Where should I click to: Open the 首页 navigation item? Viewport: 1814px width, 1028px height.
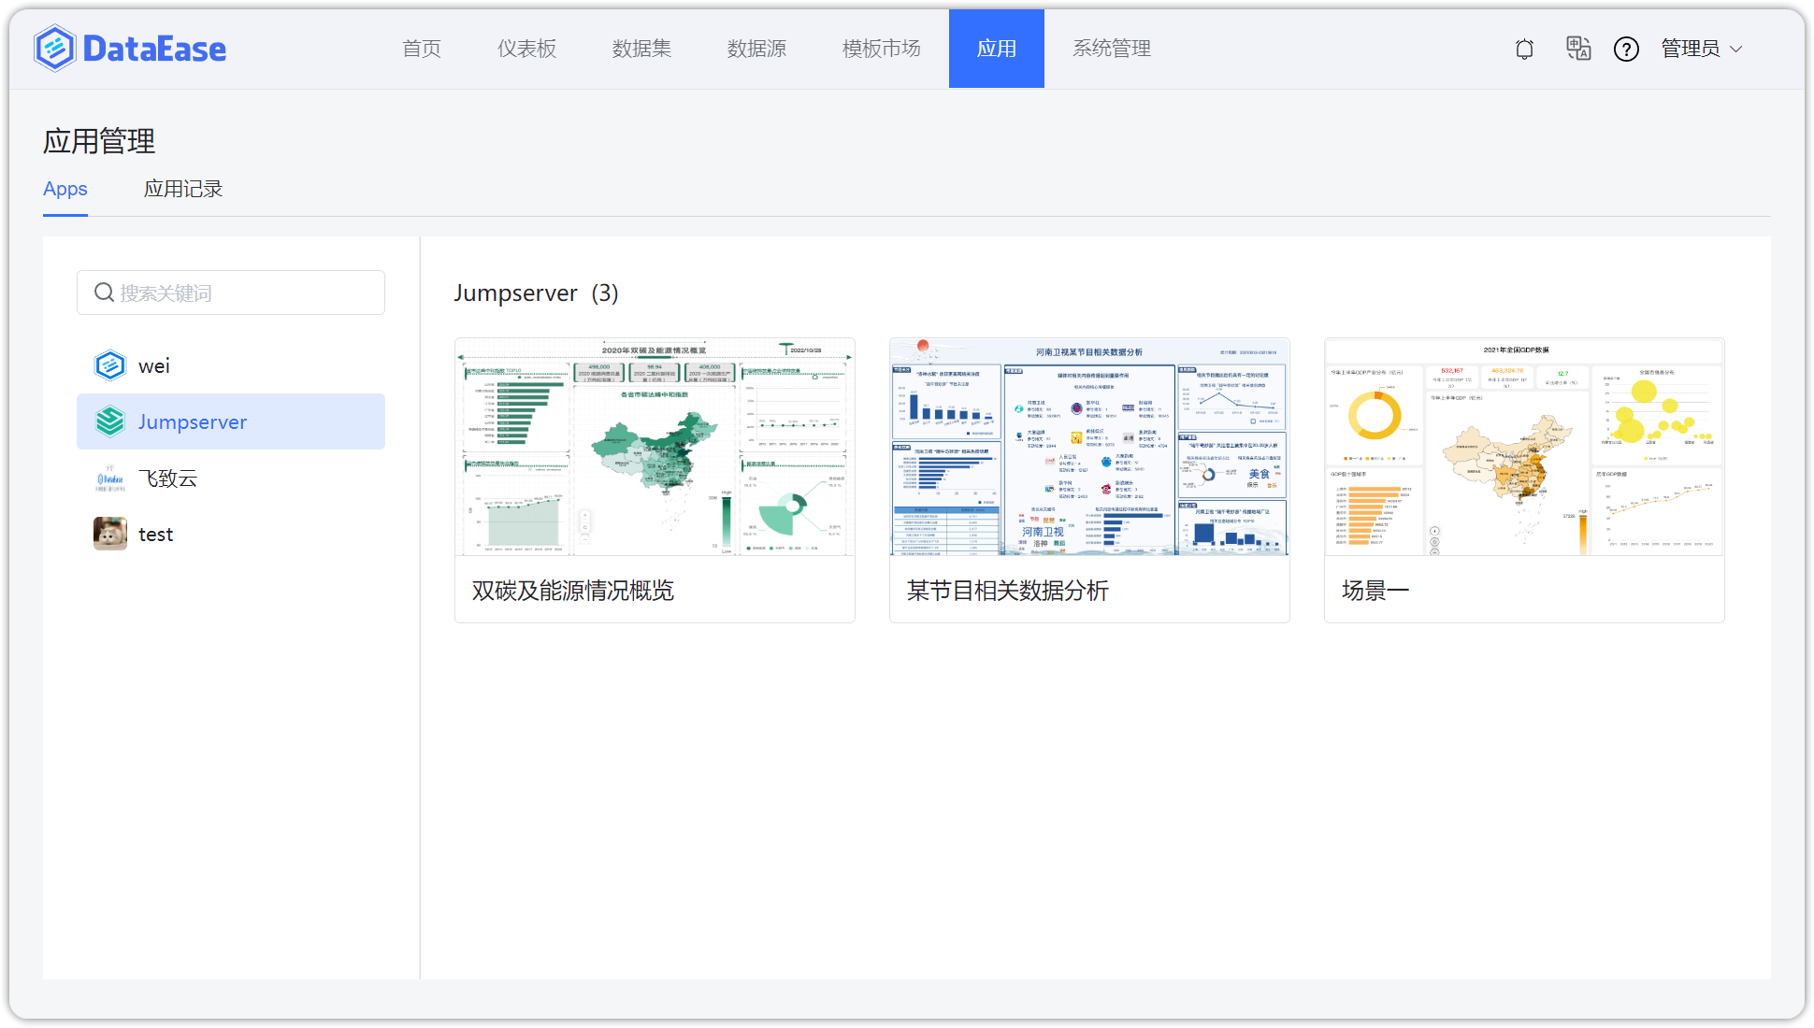point(421,49)
